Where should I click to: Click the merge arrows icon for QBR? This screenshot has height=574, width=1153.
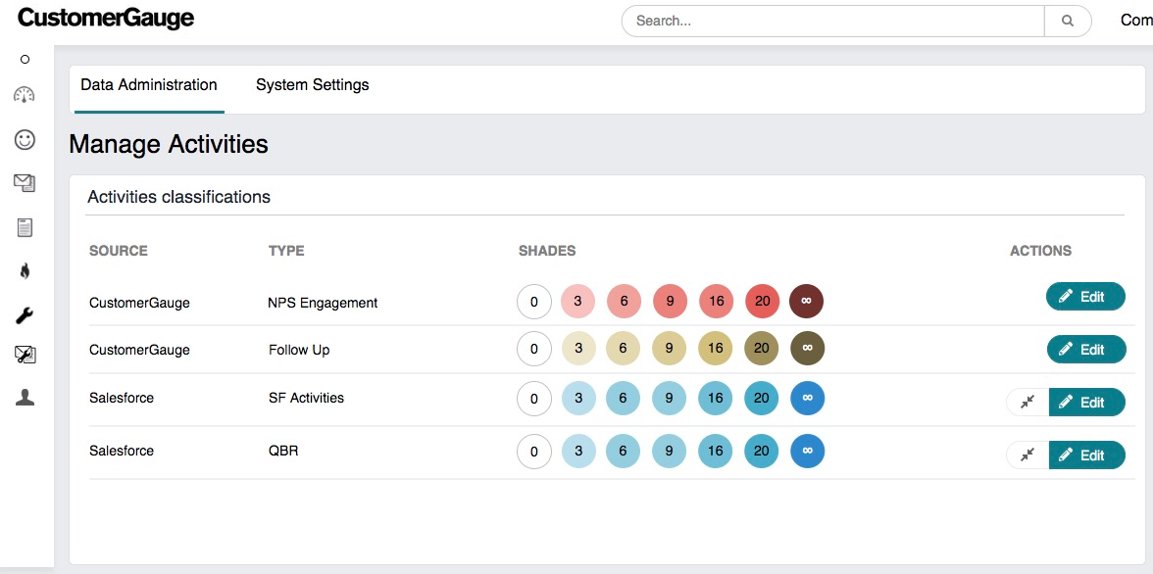tap(1028, 454)
